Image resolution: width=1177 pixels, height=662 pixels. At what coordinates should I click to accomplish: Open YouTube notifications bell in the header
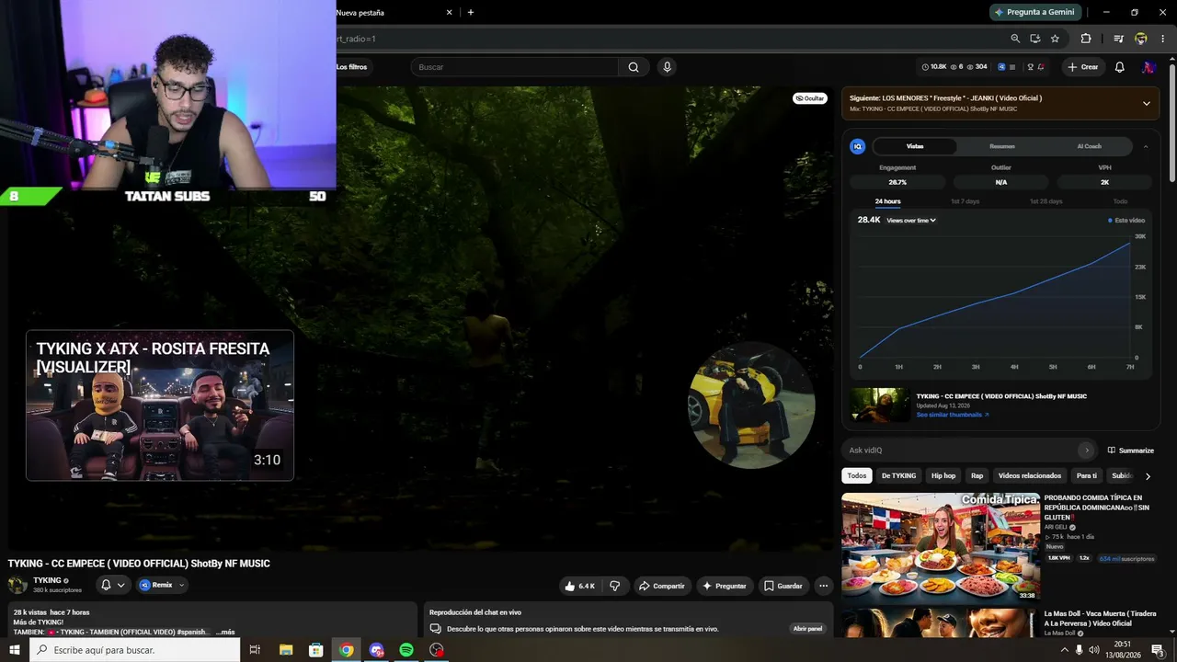coord(1119,67)
